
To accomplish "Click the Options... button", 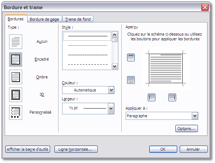I will pyautogui.click(x=186, y=129).
